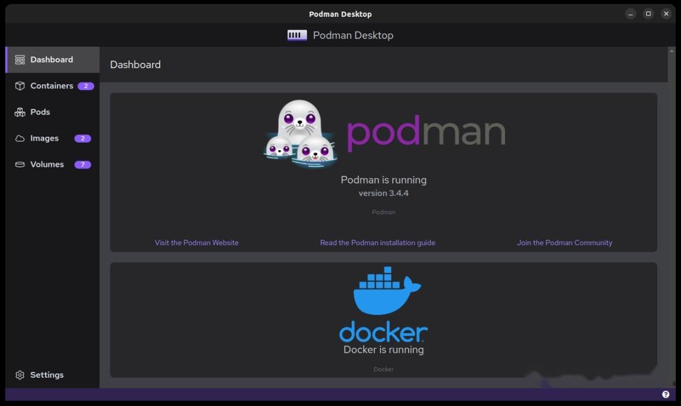Select Volumes in the sidebar

[47, 164]
